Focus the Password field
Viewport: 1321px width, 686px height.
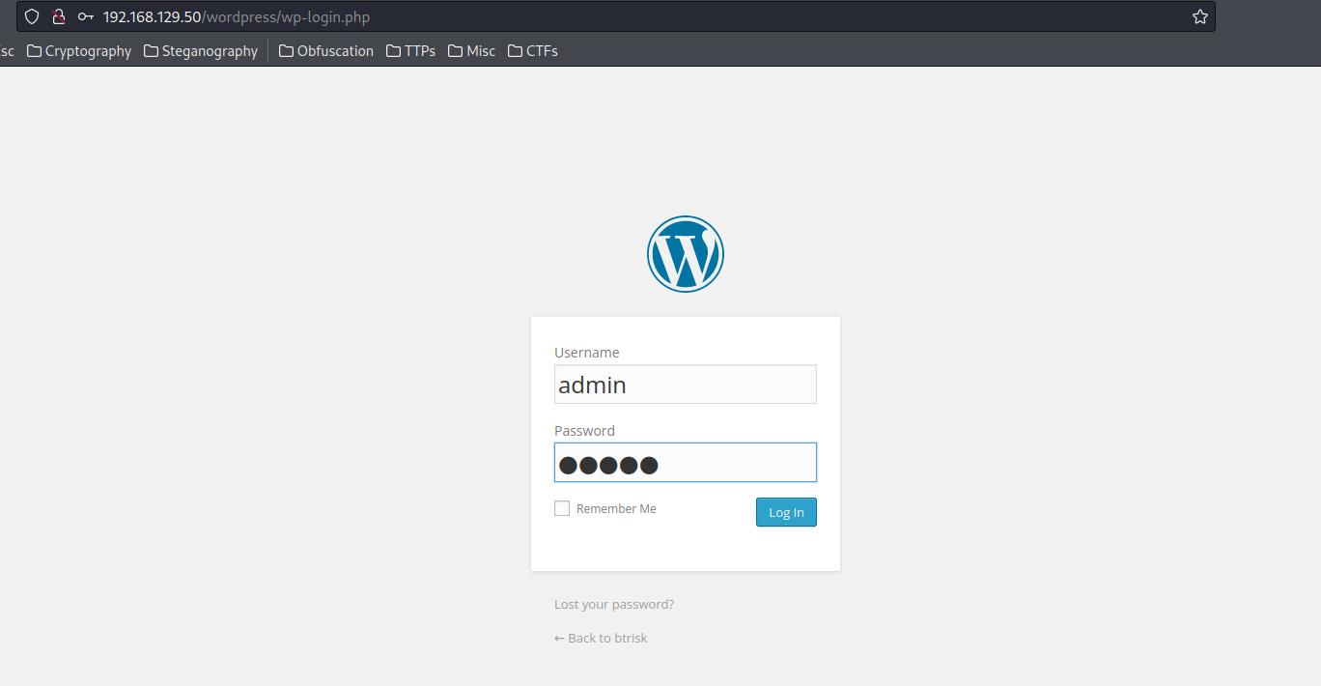686,463
